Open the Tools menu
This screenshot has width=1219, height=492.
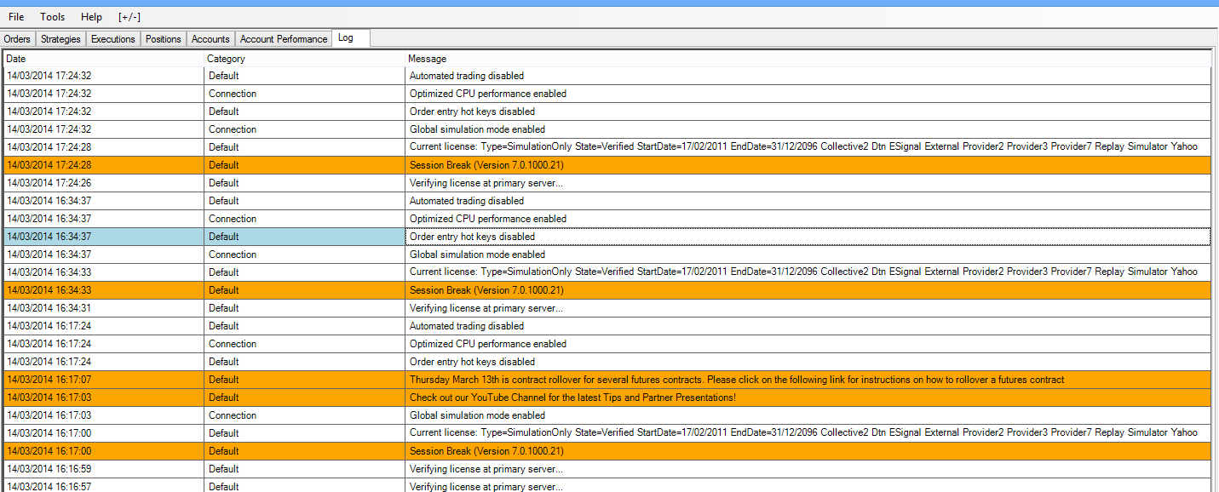(52, 17)
